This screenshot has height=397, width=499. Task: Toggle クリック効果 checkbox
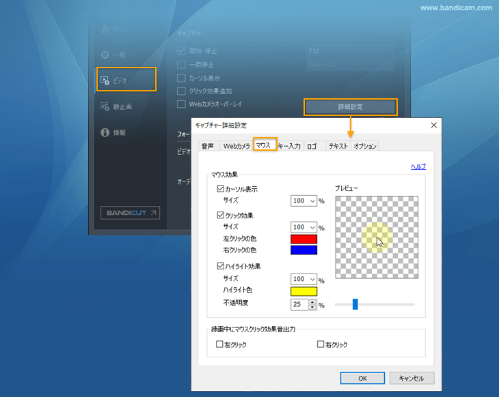coord(221,215)
